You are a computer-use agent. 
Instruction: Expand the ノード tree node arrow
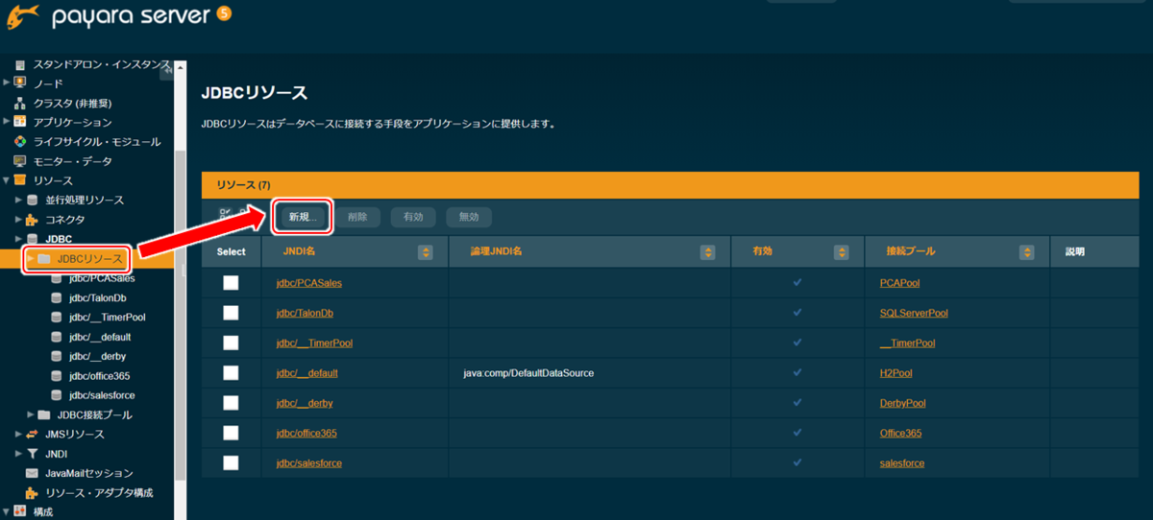pyautogui.click(x=7, y=83)
